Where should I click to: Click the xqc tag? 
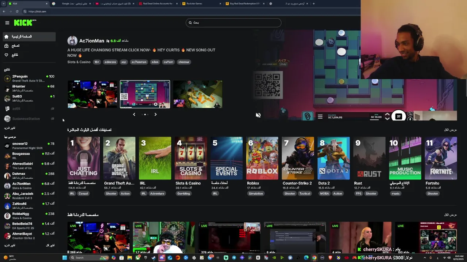(x=124, y=62)
